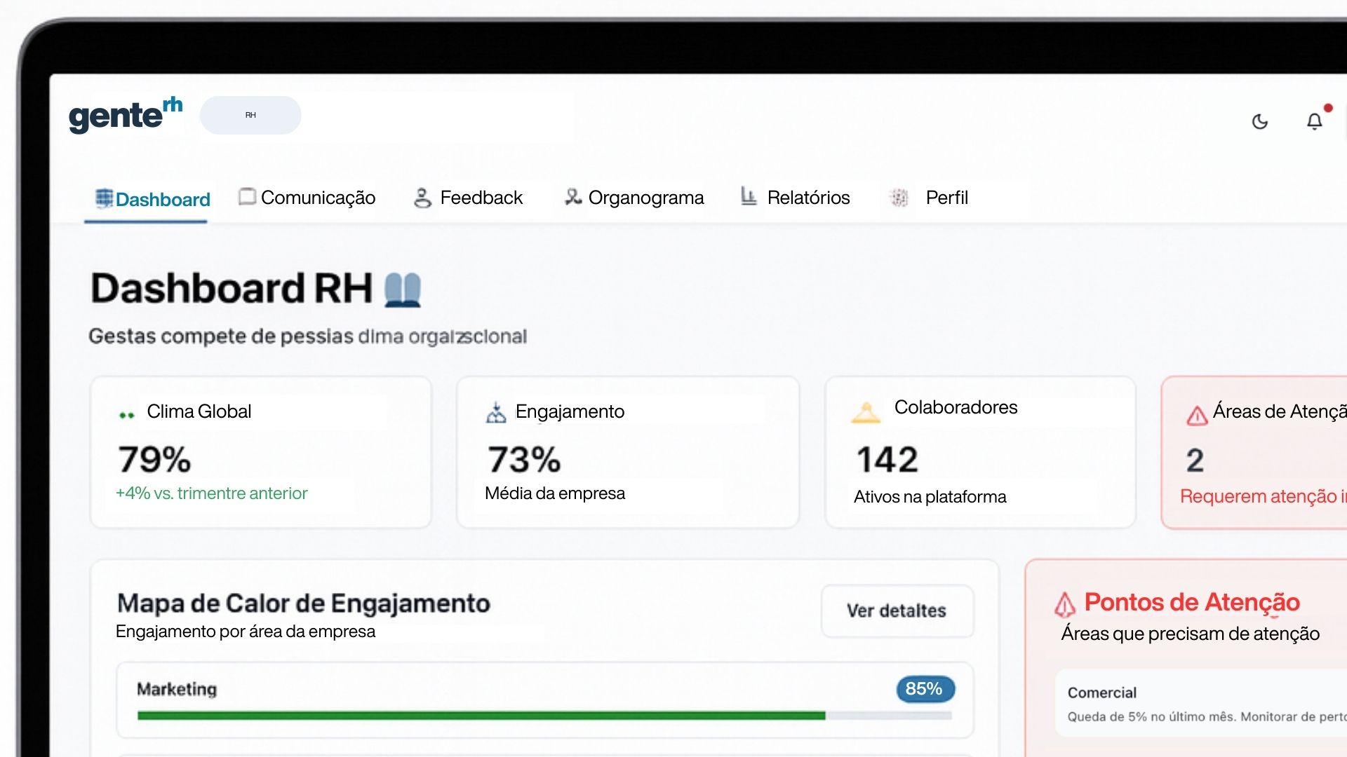Click the 142 Colaboradores value
Image resolution: width=1347 pixels, height=757 pixels.
coord(887,460)
